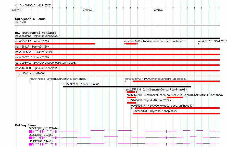
Task: Open nsv5888582 (Almarri2020) label
Action: pos(34,52)
